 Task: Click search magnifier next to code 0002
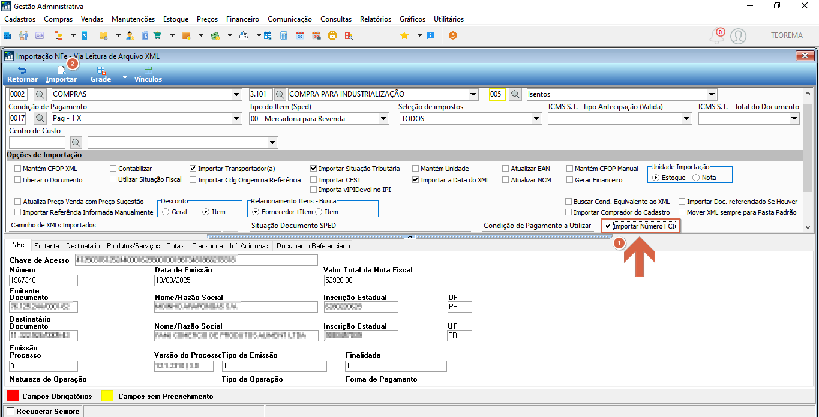[x=40, y=94]
